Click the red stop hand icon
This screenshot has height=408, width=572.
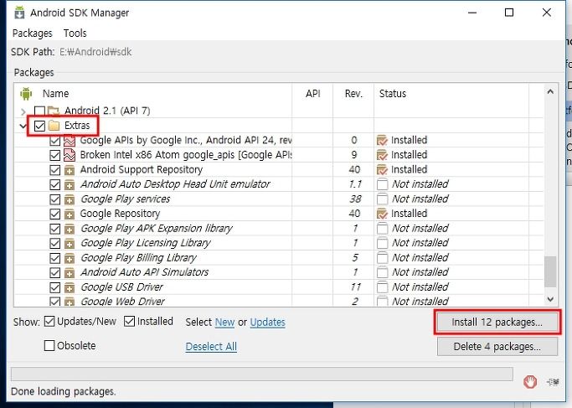530,382
